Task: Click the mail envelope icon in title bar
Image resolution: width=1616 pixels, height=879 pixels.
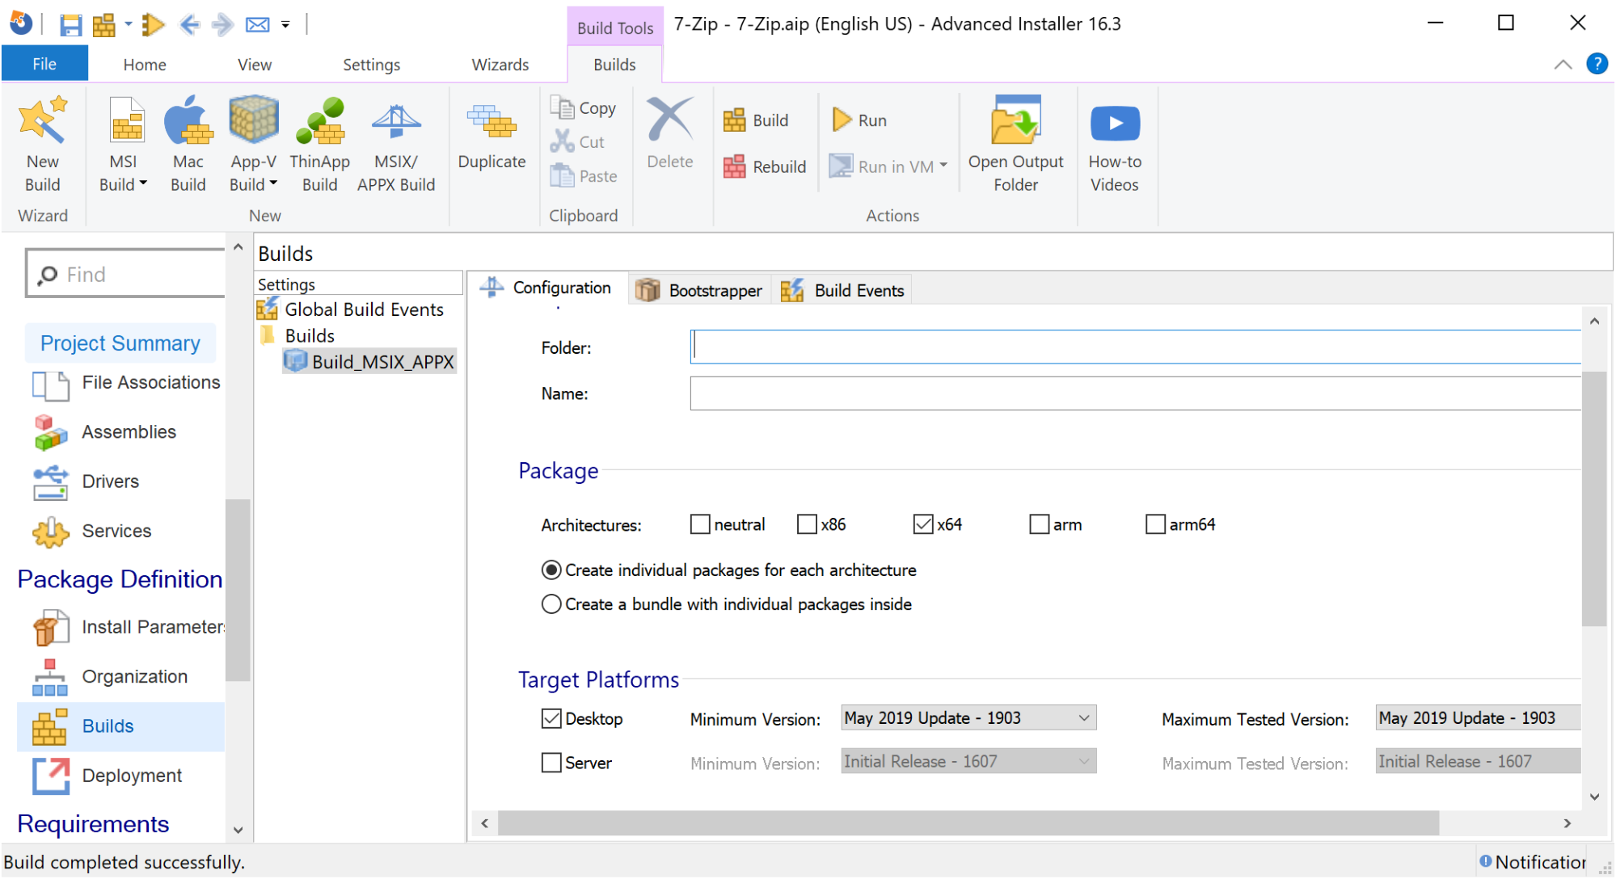Action: coord(258,24)
